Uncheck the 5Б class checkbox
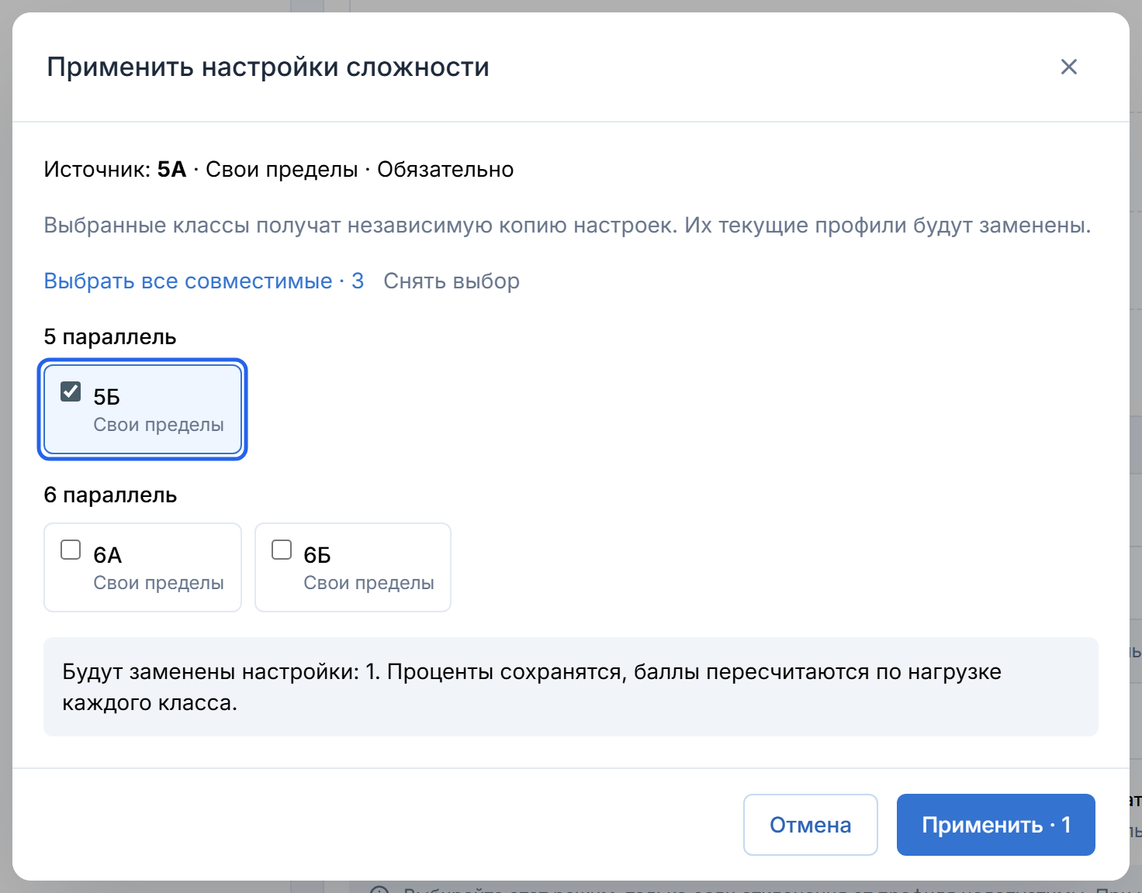 coord(71,391)
